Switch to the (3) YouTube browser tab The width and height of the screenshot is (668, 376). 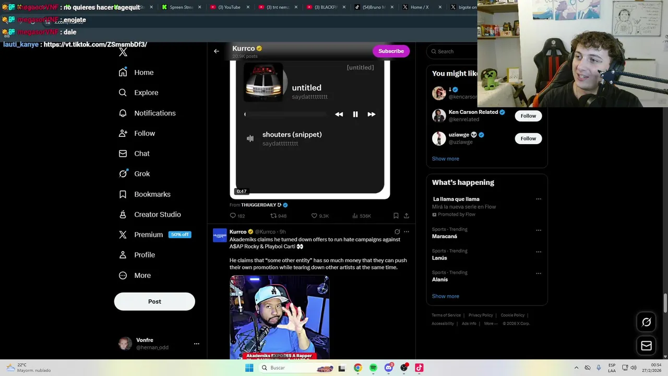pos(229,7)
